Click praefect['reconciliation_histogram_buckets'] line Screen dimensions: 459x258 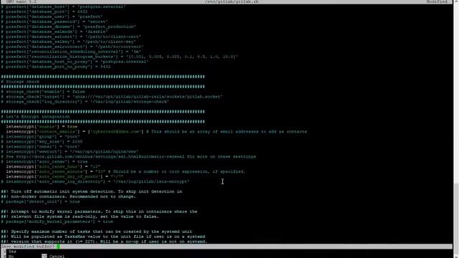point(119,57)
